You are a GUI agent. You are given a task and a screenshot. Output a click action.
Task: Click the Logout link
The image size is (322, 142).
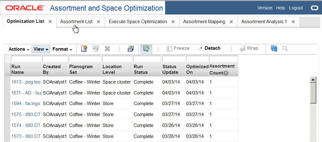pyautogui.click(x=296, y=8)
